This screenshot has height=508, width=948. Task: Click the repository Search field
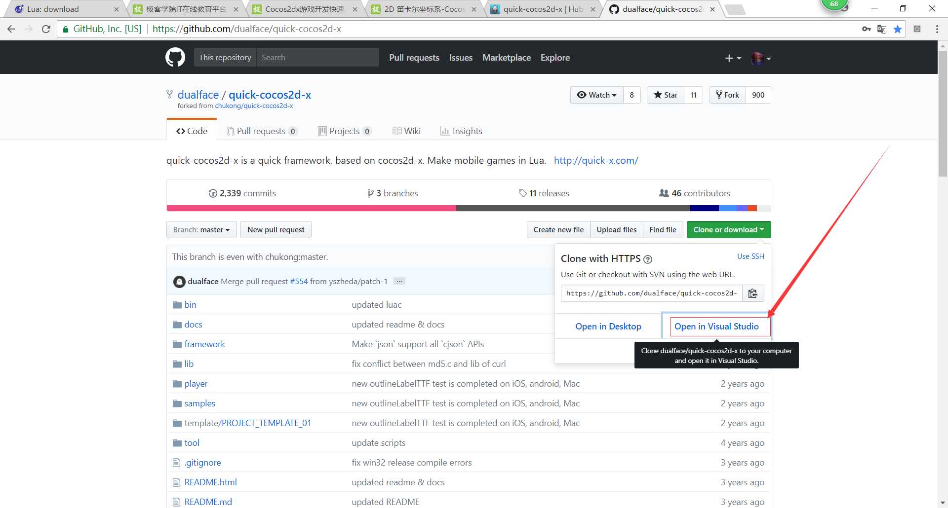coord(318,58)
